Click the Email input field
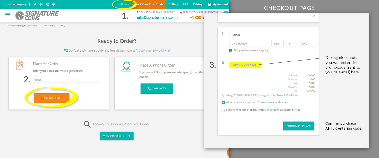Image resolution: width=379 pixels, height=158 pixels. [66, 79]
